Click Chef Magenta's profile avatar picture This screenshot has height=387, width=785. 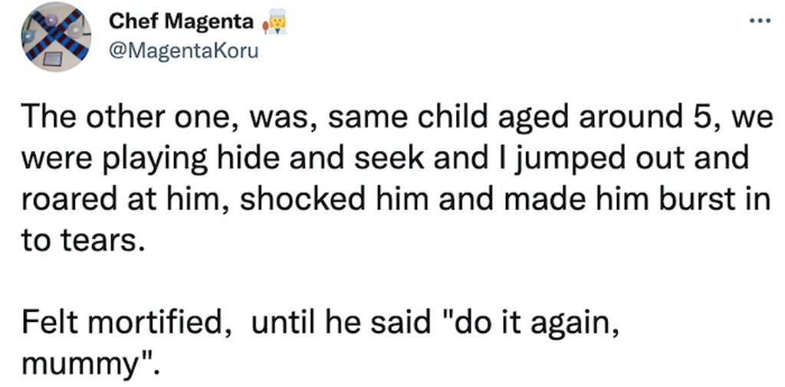[x=56, y=37]
